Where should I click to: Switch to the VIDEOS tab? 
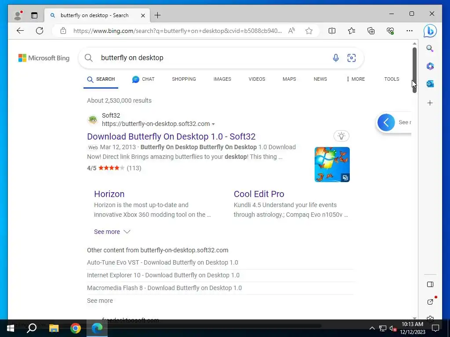[257, 79]
